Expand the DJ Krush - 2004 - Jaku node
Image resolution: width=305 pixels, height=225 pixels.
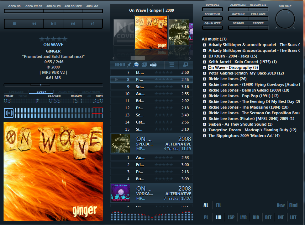pyautogui.click(x=204, y=56)
